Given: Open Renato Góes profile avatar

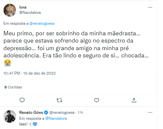Looking at the screenshot, I should [x=10, y=116].
